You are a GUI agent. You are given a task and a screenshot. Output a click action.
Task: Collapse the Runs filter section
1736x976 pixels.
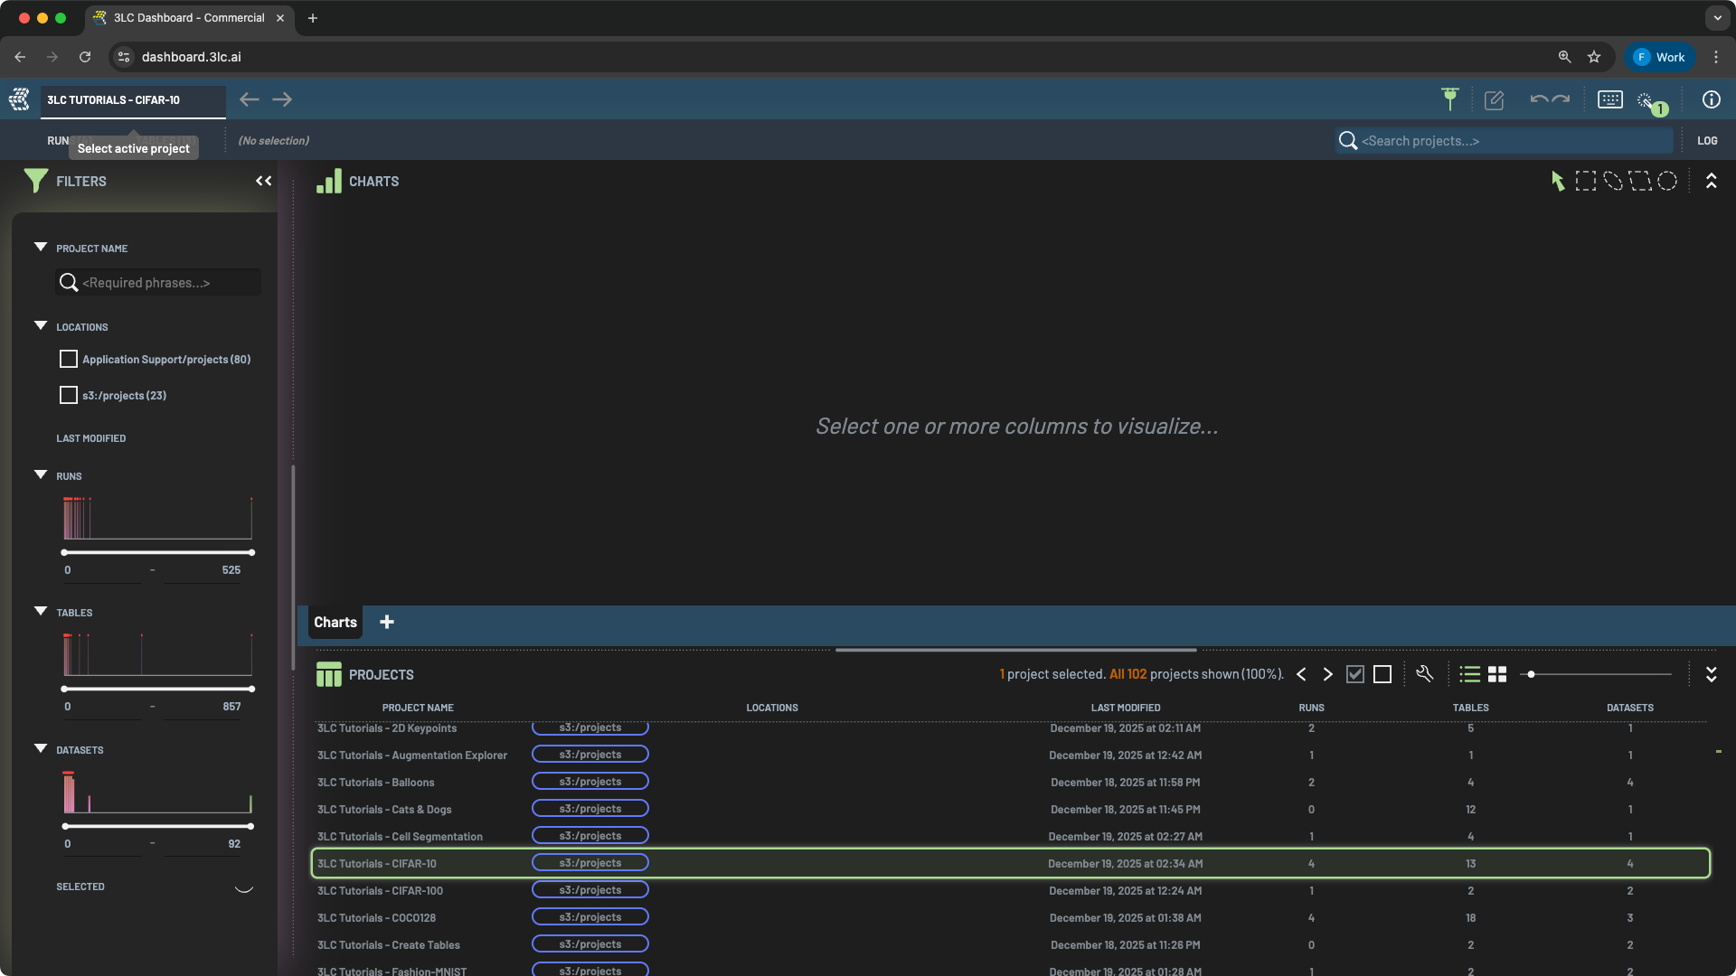(41, 475)
